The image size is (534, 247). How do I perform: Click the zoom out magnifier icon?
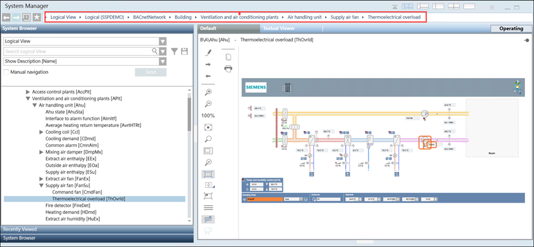pos(208,104)
